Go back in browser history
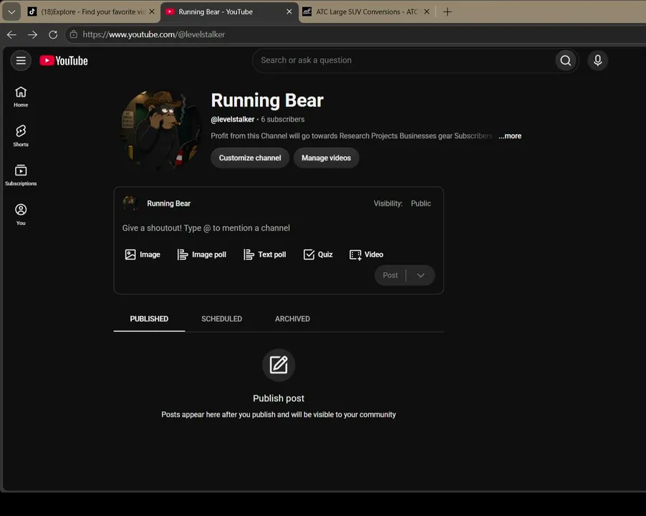This screenshot has width=646, height=516. [x=11, y=34]
